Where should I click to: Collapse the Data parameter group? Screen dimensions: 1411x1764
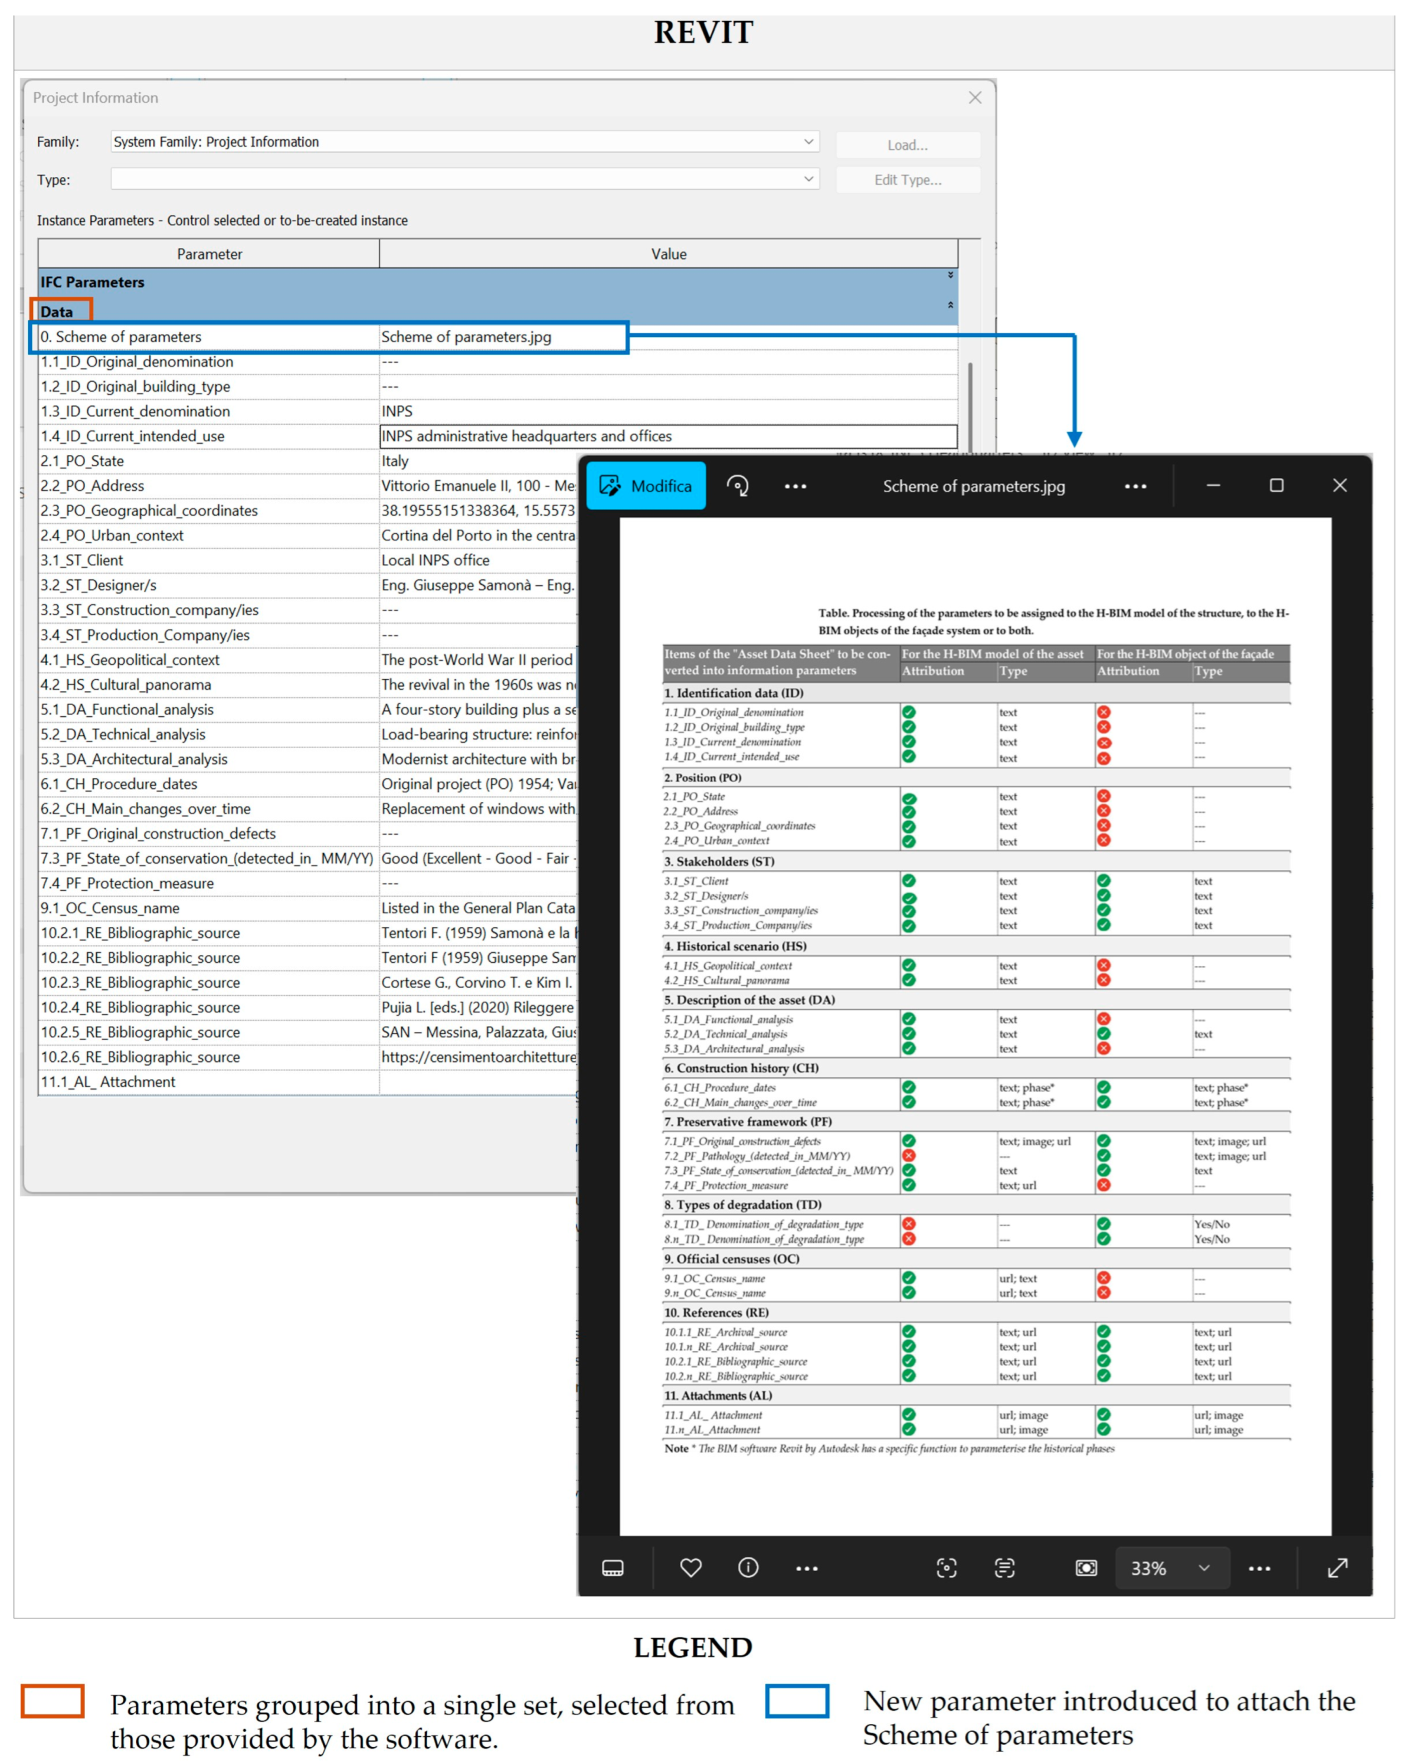pyautogui.click(x=950, y=305)
